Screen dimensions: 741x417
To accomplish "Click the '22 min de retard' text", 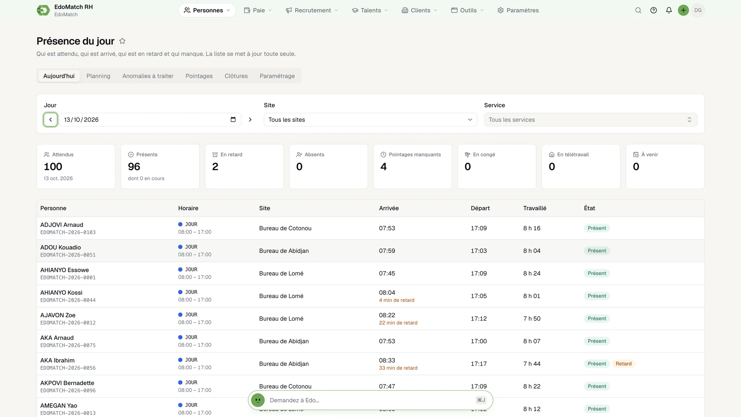I will click(398, 322).
